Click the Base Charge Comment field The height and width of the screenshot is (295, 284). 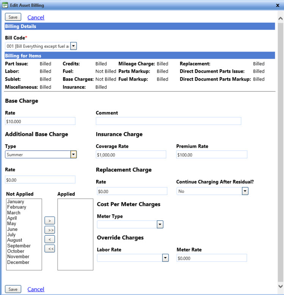point(169,121)
